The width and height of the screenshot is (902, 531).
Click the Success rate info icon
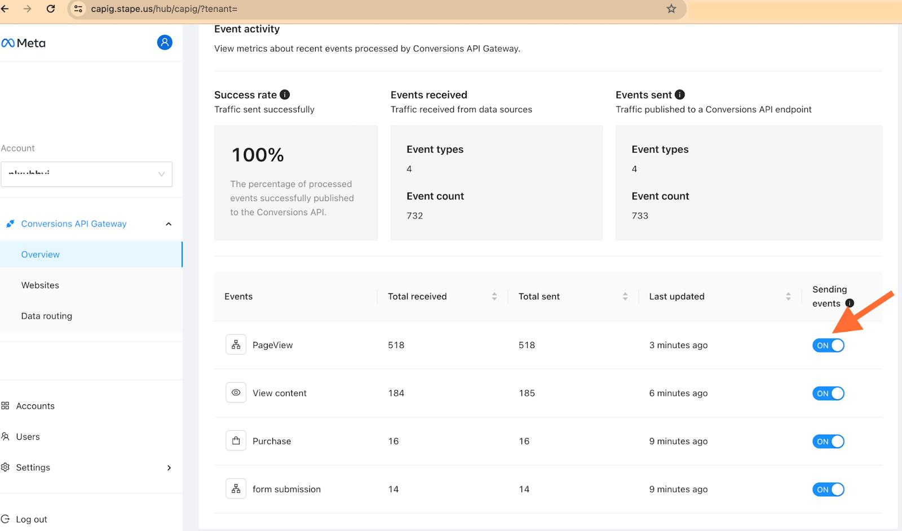point(285,95)
